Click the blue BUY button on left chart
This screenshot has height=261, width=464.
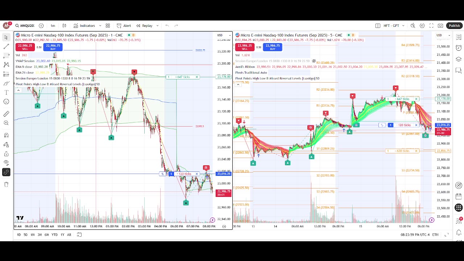click(53, 47)
